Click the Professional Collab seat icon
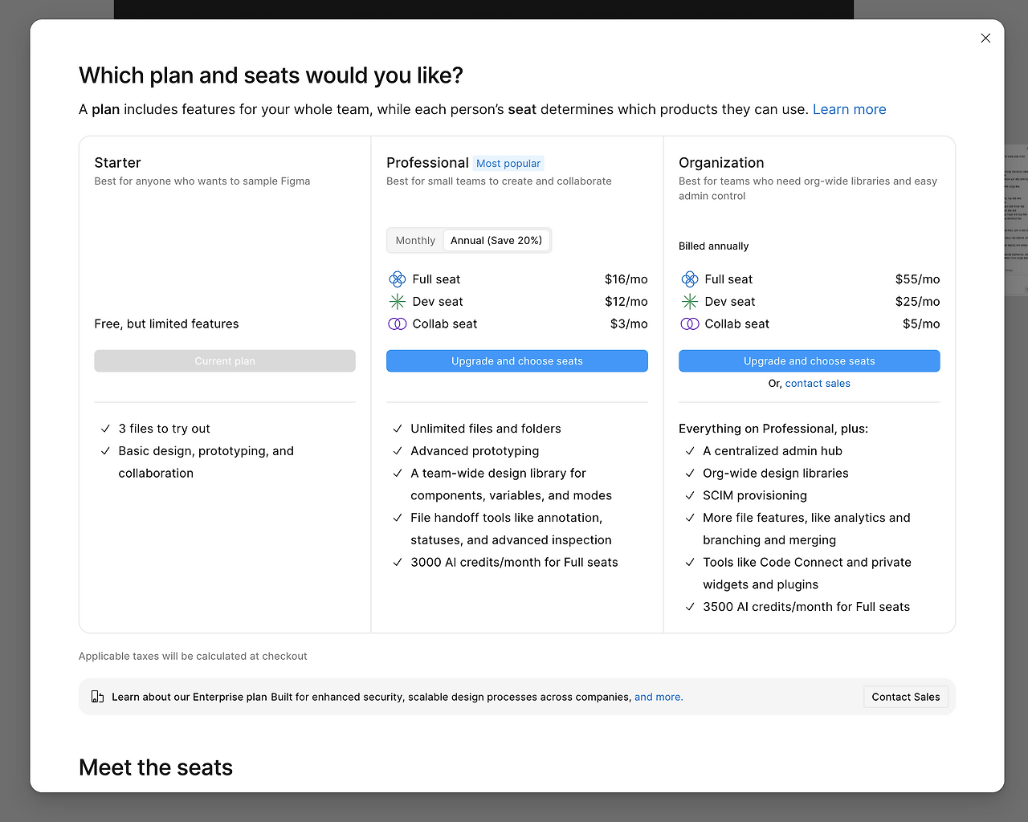The image size is (1028, 822). (397, 324)
